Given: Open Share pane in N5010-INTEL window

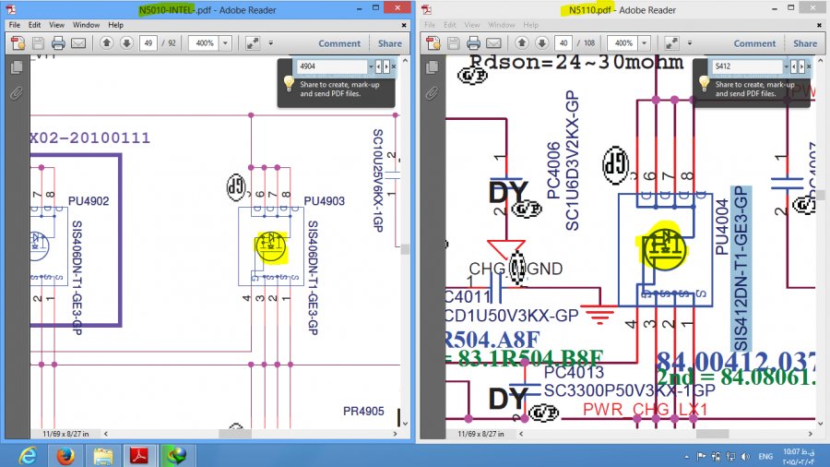Looking at the screenshot, I should click(389, 43).
